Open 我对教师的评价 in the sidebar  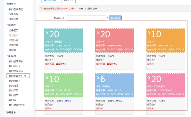[x=17, y=105]
